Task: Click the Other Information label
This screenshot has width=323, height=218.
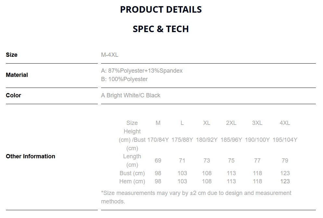Action: click(31, 156)
